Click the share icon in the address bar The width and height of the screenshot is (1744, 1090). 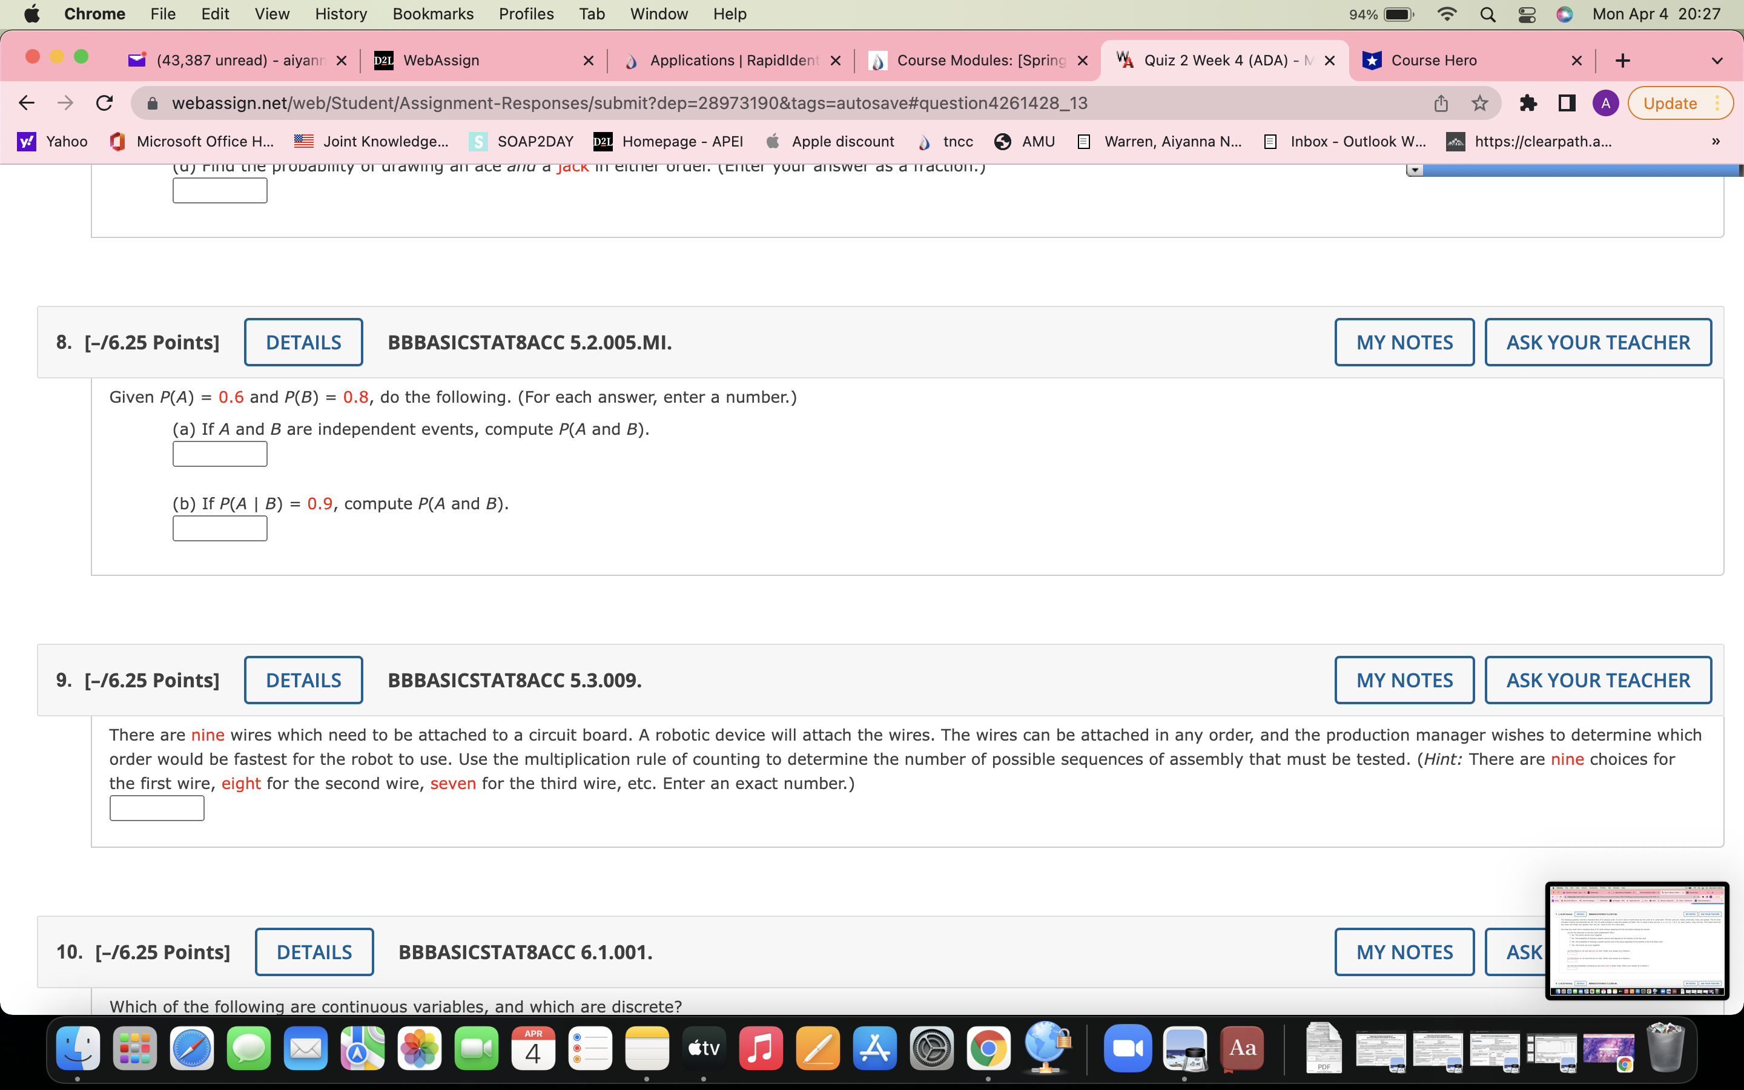click(x=1441, y=103)
